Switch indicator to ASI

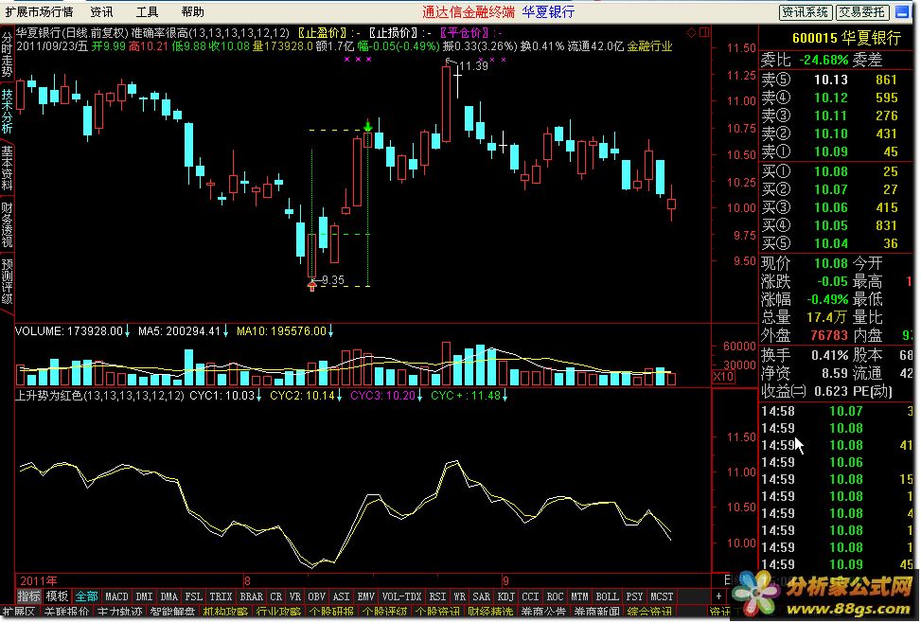point(342,596)
